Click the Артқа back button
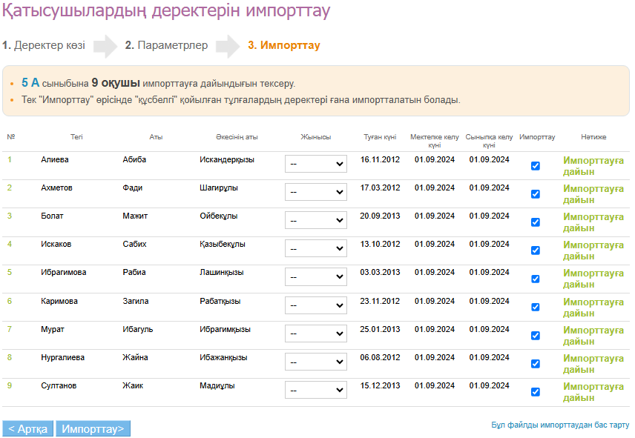 [28, 429]
